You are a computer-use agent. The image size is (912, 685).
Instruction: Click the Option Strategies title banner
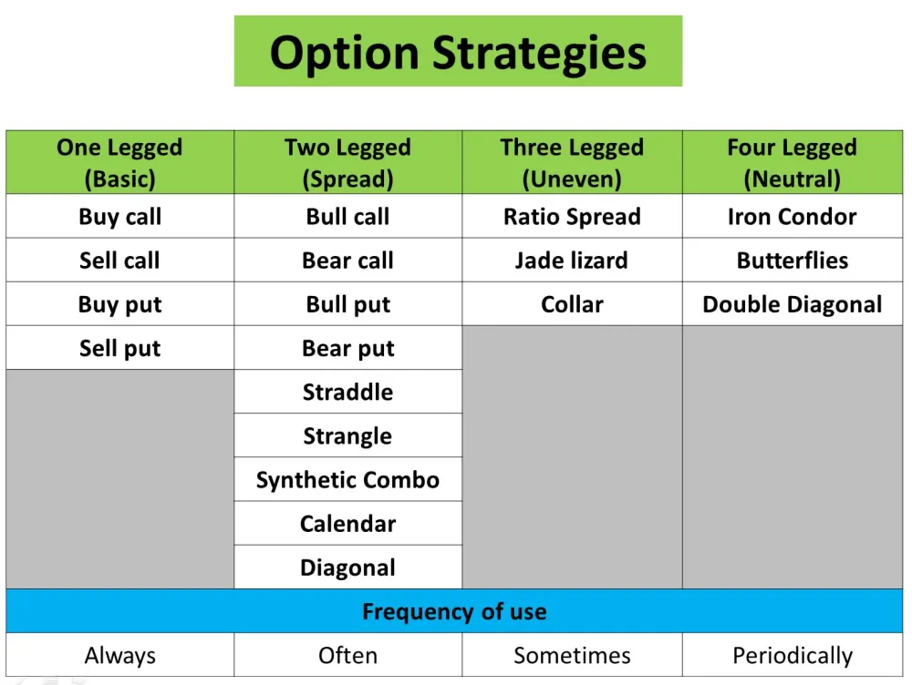[458, 51]
